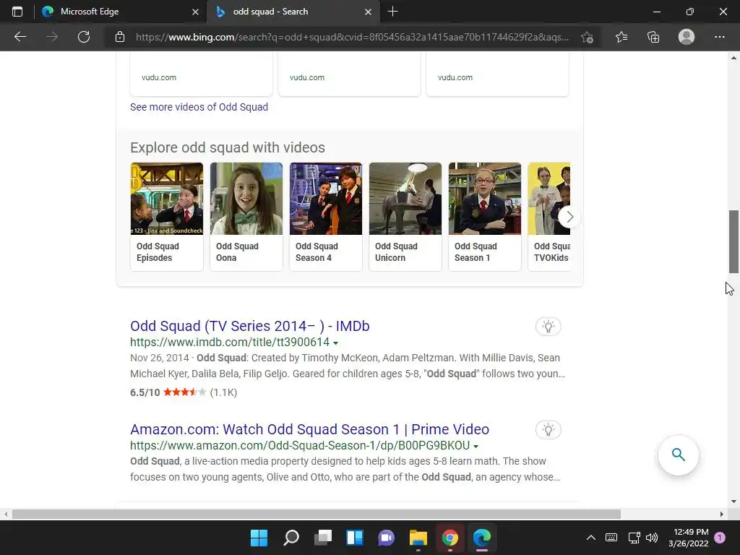Click the scroll right arrow
This screenshot has width=740, height=555.
[722, 514]
